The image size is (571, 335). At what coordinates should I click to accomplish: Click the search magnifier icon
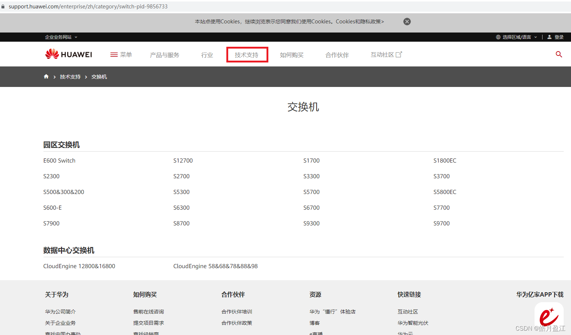pyautogui.click(x=559, y=54)
